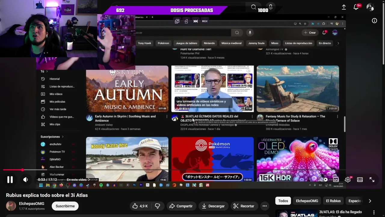Select the 'El Rubius' filter chip

333,201
